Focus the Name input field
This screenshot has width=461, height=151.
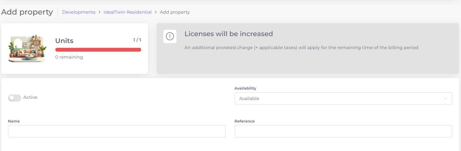coord(117,131)
